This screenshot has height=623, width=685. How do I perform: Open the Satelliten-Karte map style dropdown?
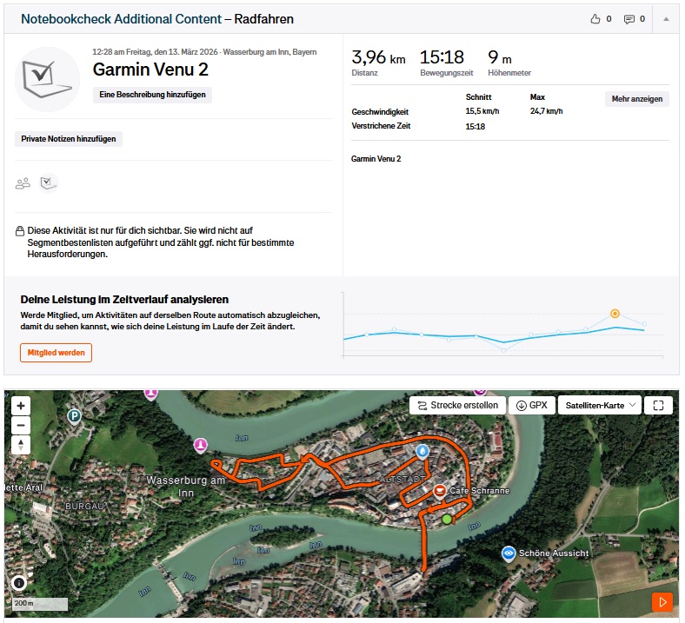602,405
